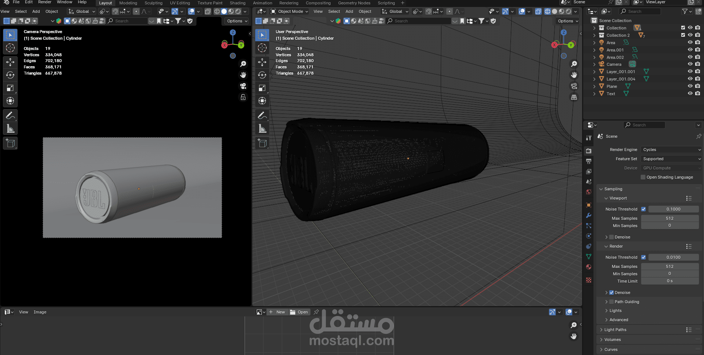The height and width of the screenshot is (355, 704).
Task: Click the camera view gizmo in User Perspective viewport
Action: (574, 86)
